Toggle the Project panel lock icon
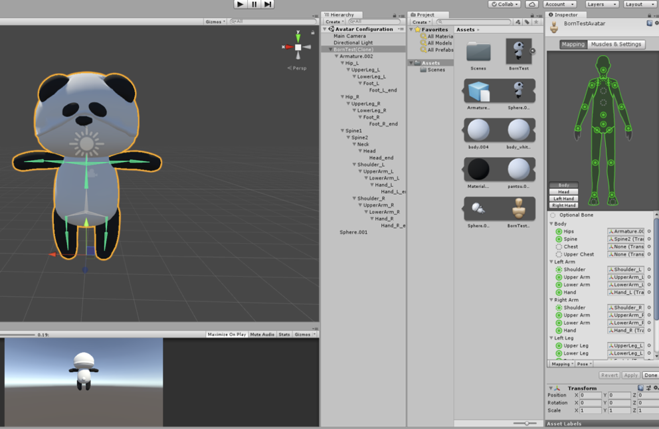The image size is (659, 429). tap(532, 15)
